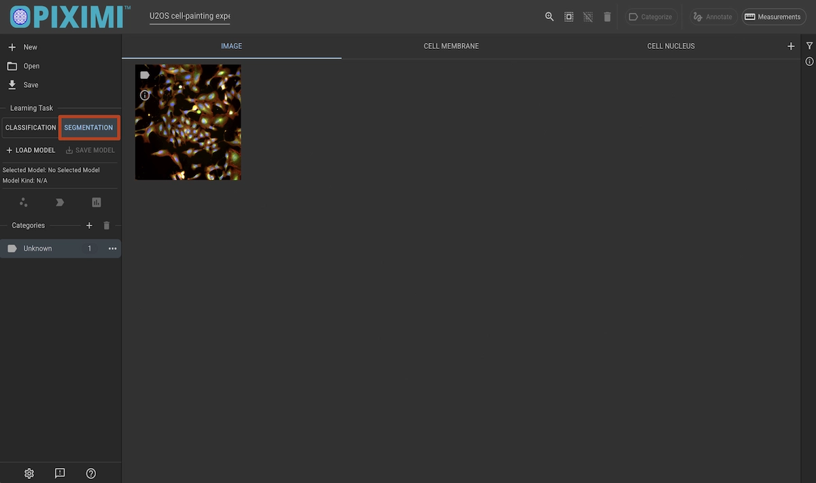
Task: Edit the project name field
Action: [190, 16]
